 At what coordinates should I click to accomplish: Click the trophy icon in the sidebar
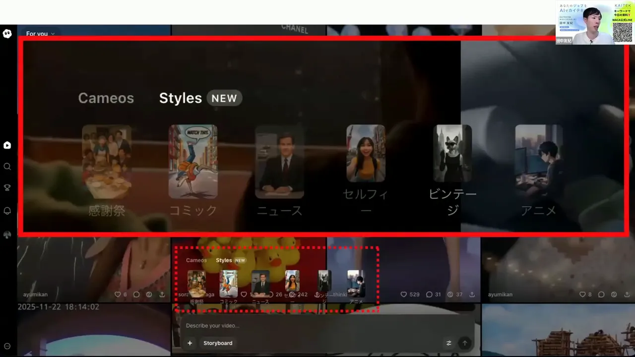coord(7,187)
